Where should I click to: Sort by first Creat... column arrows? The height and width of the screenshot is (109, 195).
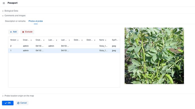point(31,40)
